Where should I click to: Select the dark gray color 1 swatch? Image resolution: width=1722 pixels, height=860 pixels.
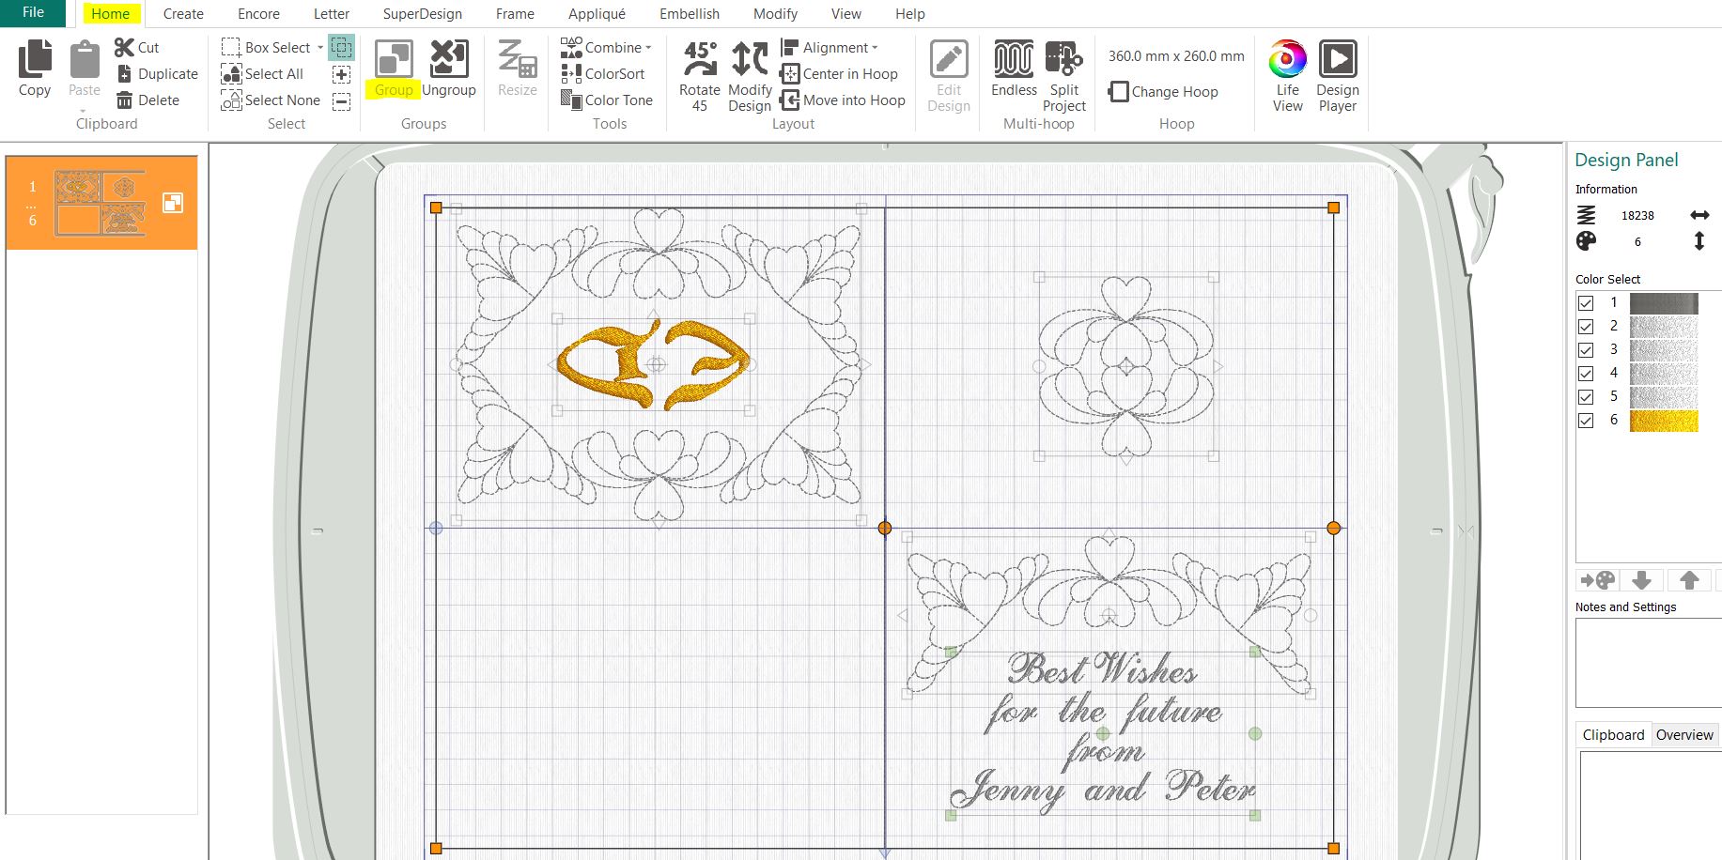pos(1664,303)
